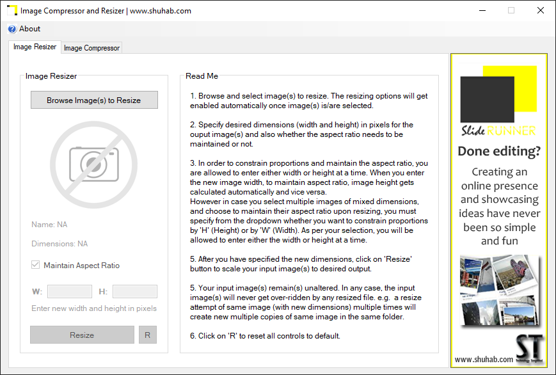
Task: Click Read Me step 1 about browsing images
Action: tap(309, 100)
